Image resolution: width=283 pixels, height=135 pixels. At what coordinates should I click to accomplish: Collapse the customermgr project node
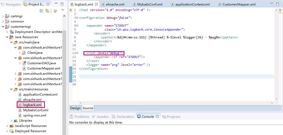(x=3, y=27)
